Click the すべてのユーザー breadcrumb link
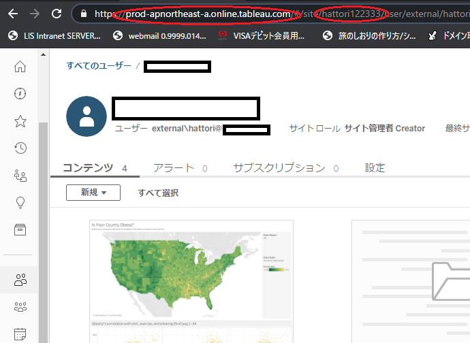This screenshot has width=470, height=343. tap(99, 65)
